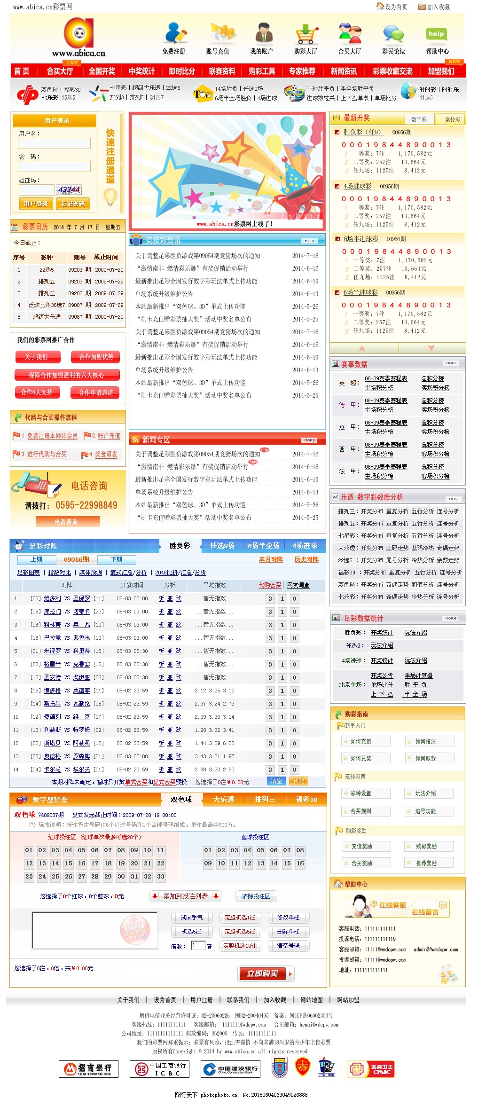Select red ball number 07
The image size is (478, 1099).
tap(108, 850)
